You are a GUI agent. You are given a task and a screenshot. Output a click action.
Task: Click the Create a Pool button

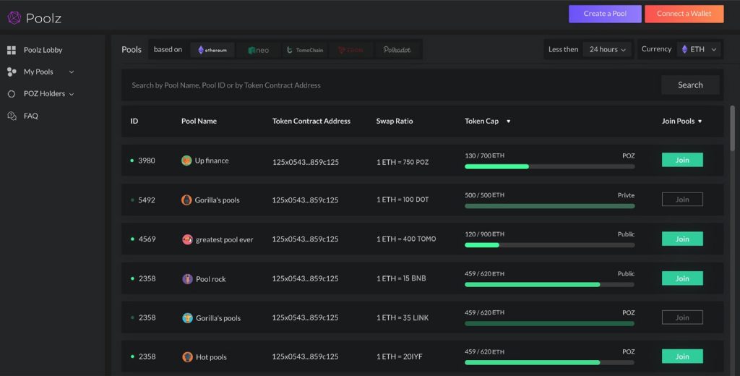[605, 14]
